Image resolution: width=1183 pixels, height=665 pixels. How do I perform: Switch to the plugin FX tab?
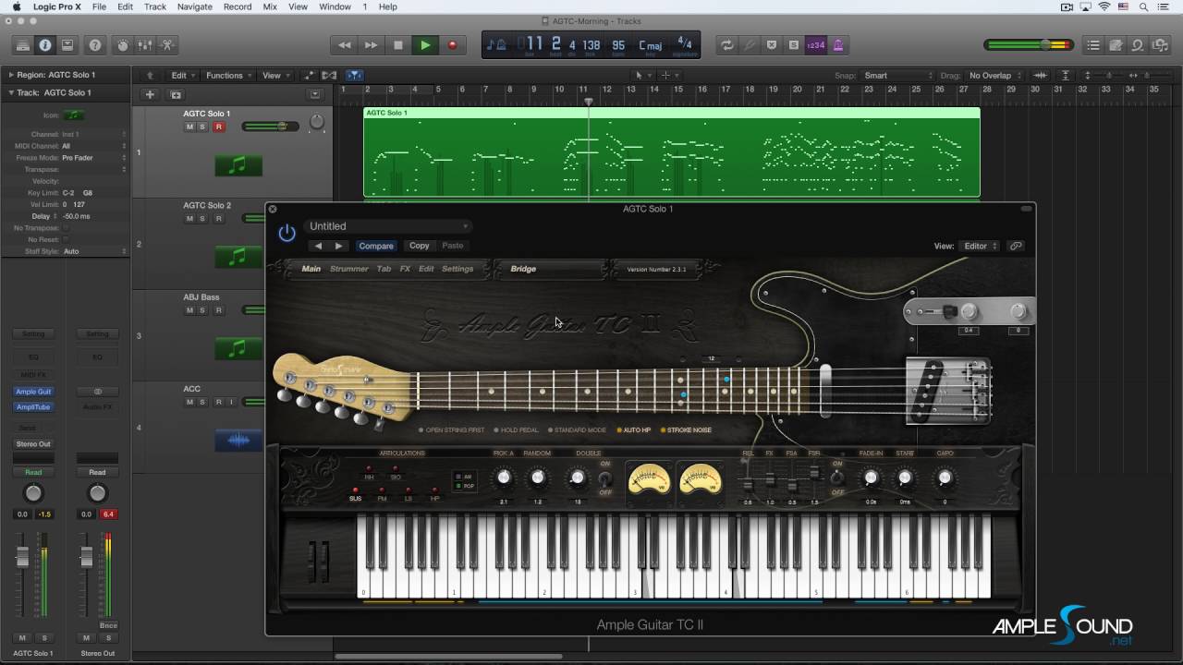(x=405, y=269)
